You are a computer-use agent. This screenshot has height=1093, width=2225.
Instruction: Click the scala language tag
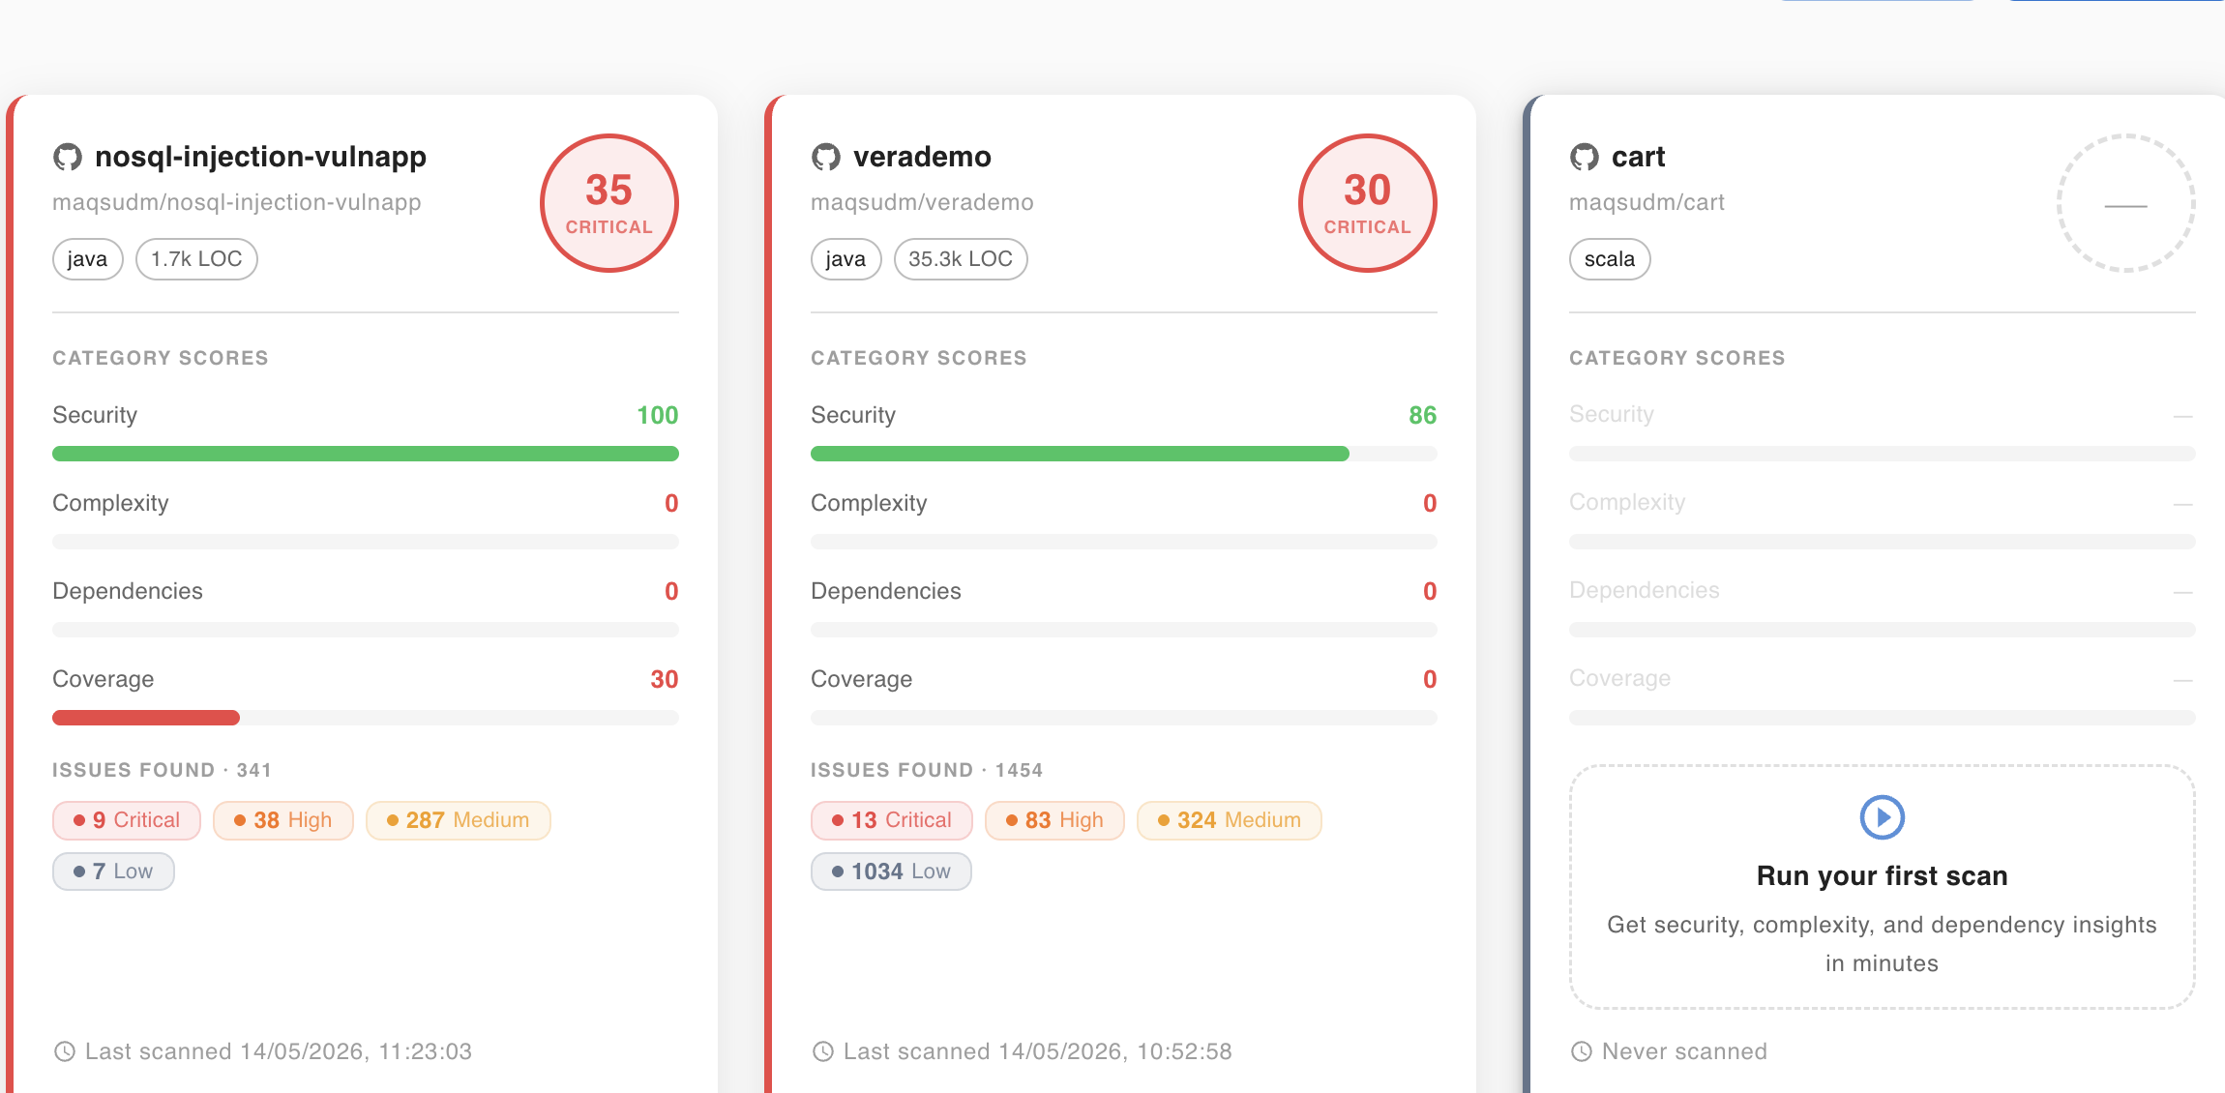1610,259
